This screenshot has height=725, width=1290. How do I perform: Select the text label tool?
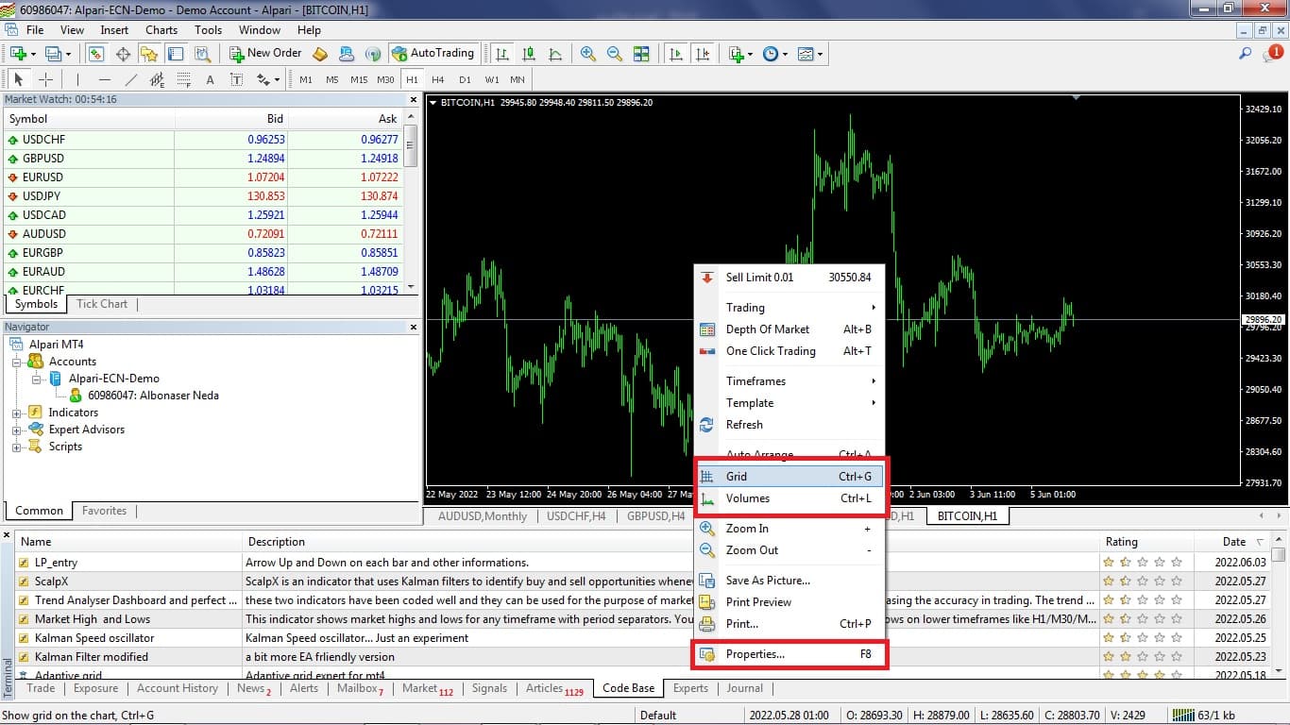tap(236, 79)
